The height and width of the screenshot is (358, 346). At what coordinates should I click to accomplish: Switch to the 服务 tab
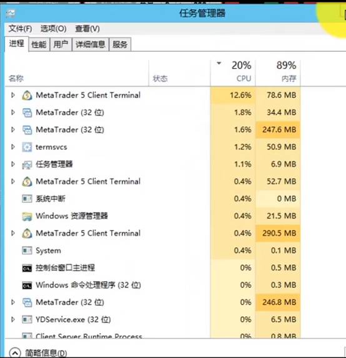[x=120, y=44]
